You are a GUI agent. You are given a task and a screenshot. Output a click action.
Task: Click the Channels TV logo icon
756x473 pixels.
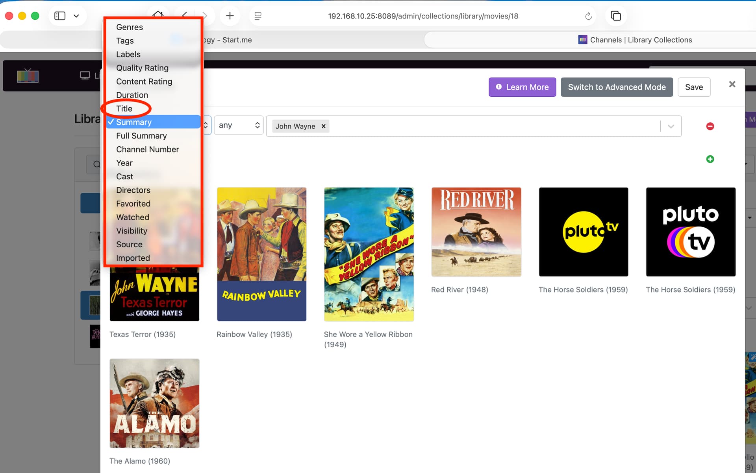(x=28, y=75)
